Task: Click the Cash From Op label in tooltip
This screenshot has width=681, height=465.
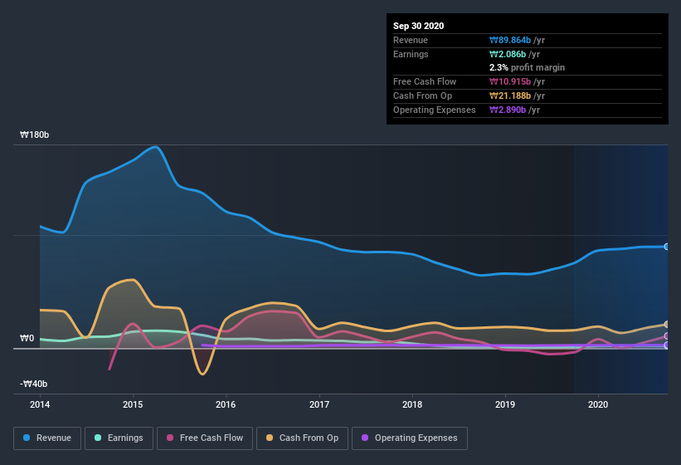Action: [x=422, y=95]
